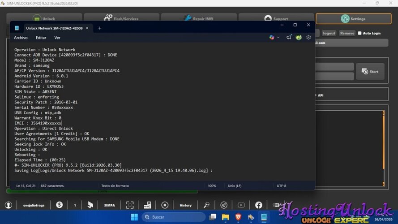This screenshot has width=398, height=224.
Task: Click the IMEI : 3564190xxxxxx log line
Action: click(x=38, y=123)
